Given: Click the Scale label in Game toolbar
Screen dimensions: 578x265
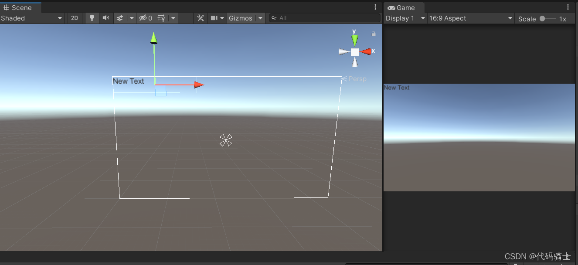Looking at the screenshot, I should pyautogui.click(x=527, y=19).
